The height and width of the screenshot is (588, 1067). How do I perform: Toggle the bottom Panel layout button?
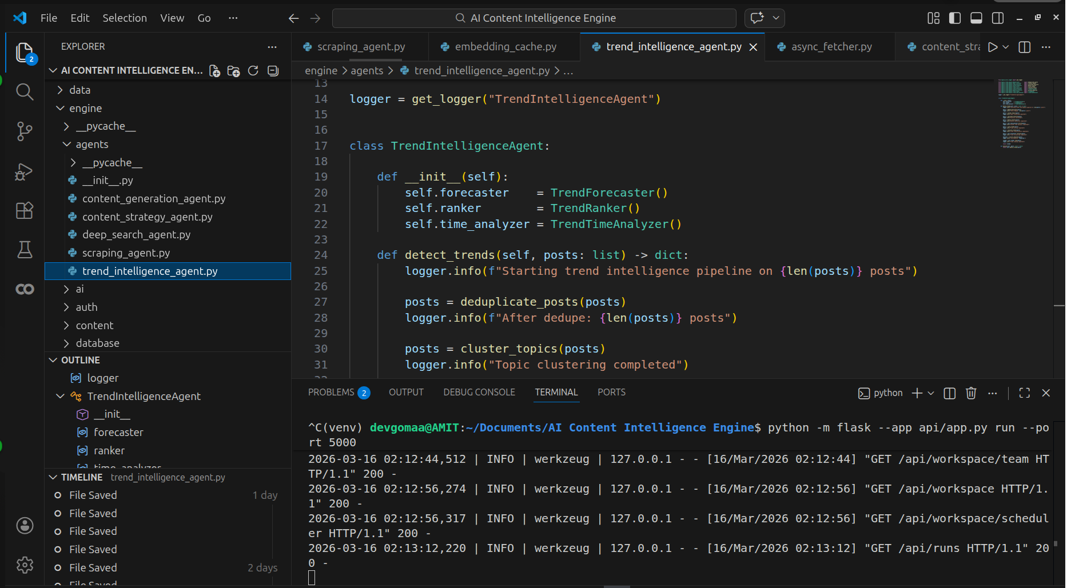click(977, 18)
